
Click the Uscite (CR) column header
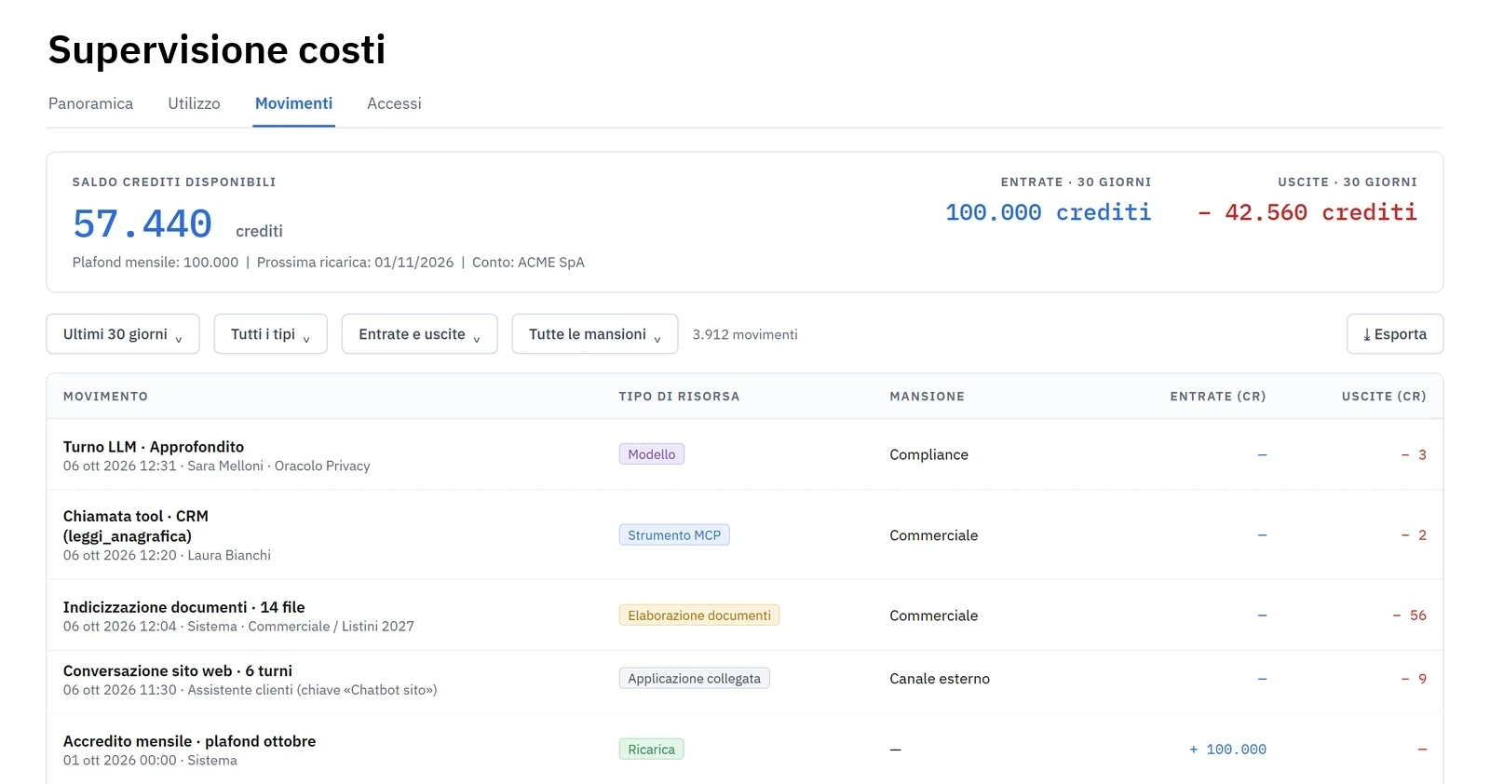(1384, 397)
